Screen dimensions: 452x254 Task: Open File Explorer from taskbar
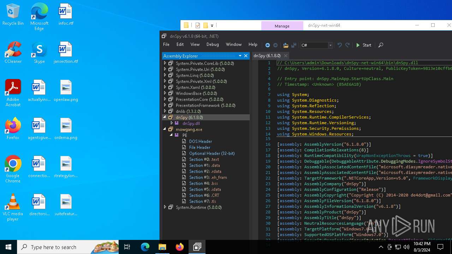click(162, 247)
